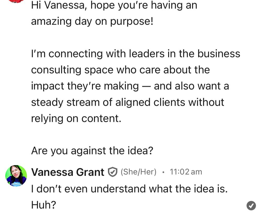Click the "steady stream of aligned clients" line
This screenshot has height=216, width=262.
pyautogui.click(x=128, y=102)
